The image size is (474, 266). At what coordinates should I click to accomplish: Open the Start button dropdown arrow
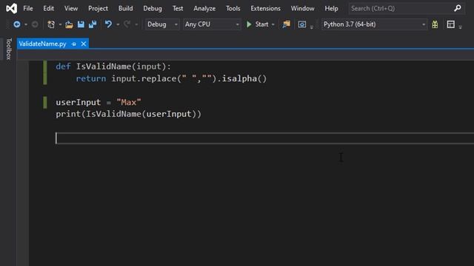273,24
